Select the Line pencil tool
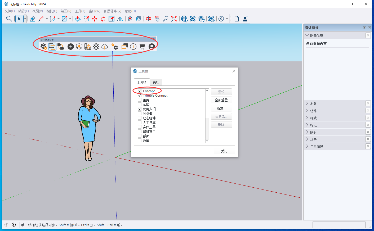The width and height of the screenshot is (374, 231). pos(41,19)
